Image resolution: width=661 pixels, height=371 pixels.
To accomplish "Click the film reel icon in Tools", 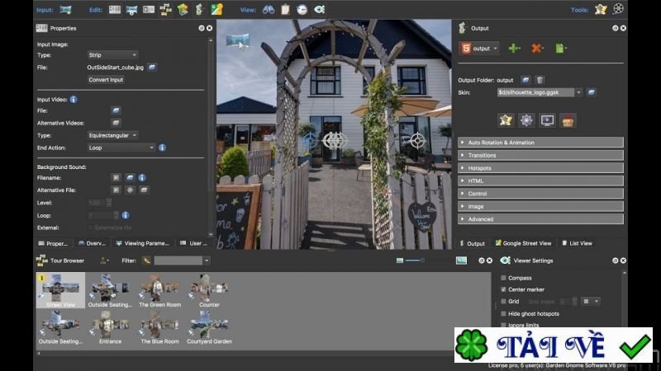I will click(618, 9).
